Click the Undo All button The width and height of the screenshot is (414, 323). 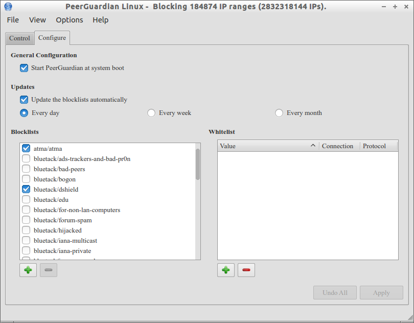pyautogui.click(x=335, y=293)
